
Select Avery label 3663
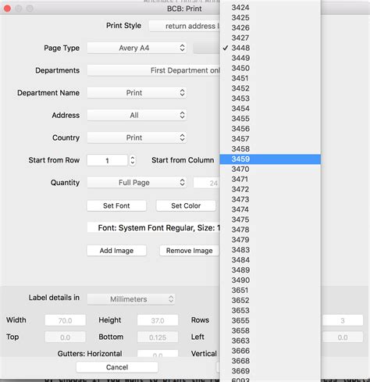(270, 341)
